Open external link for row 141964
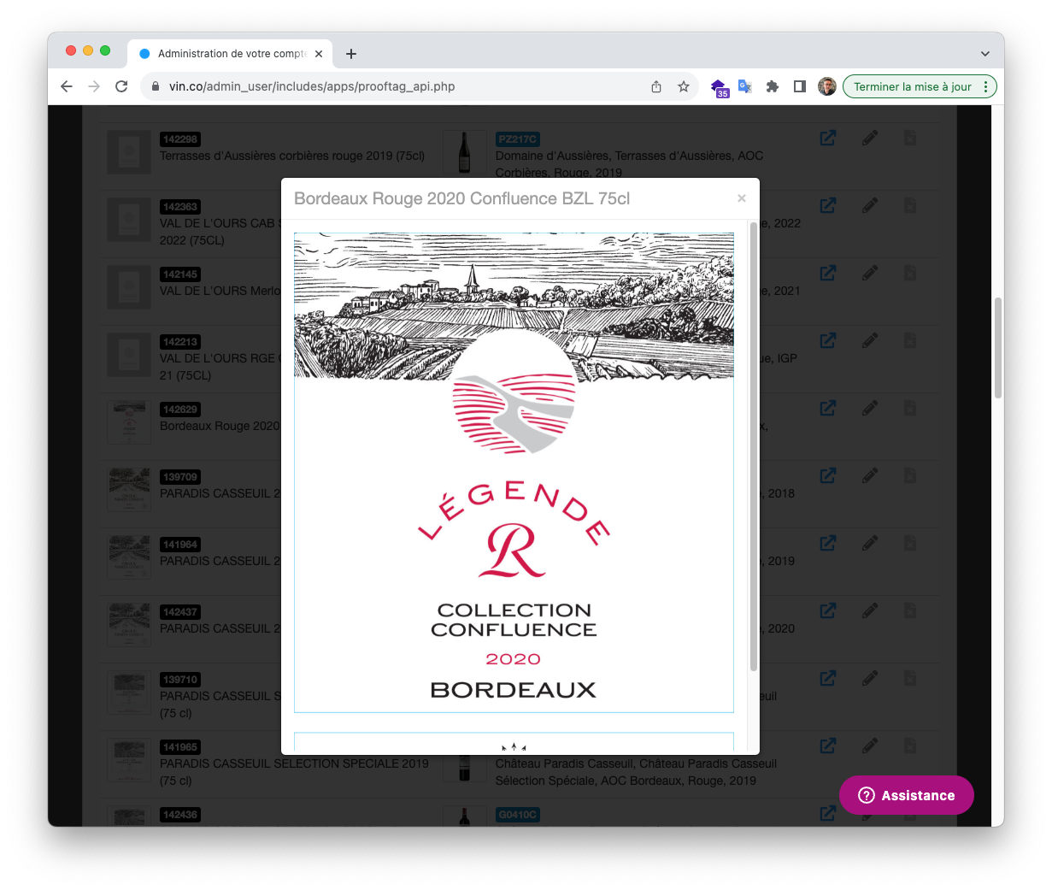The image size is (1052, 890). (828, 543)
